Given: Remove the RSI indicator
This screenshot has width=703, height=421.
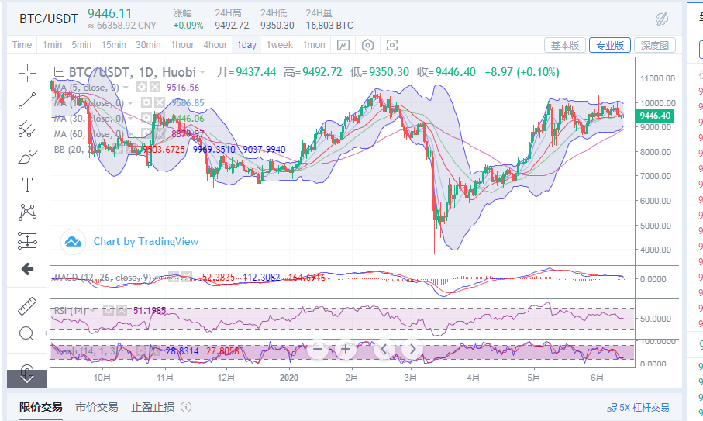Looking at the screenshot, I should point(122,310).
